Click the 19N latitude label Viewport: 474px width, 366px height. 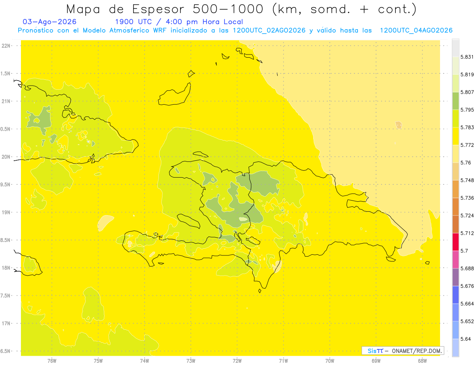pyautogui.click(x=6, y=212)
